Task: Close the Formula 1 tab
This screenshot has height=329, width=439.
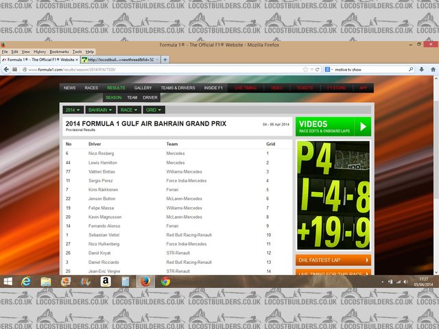Action: point(77,60)
